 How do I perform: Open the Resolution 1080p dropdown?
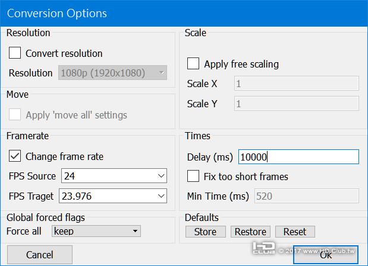click(x=112, y=73)
